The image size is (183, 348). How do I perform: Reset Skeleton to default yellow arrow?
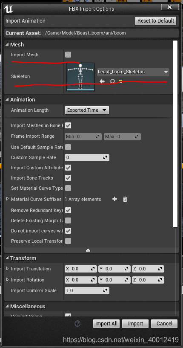coord(121,81)
